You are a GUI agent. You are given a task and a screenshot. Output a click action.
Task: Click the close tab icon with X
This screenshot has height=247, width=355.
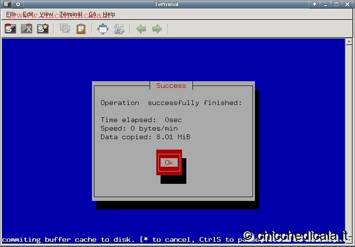pyautogui.click(x=27, y=28)
